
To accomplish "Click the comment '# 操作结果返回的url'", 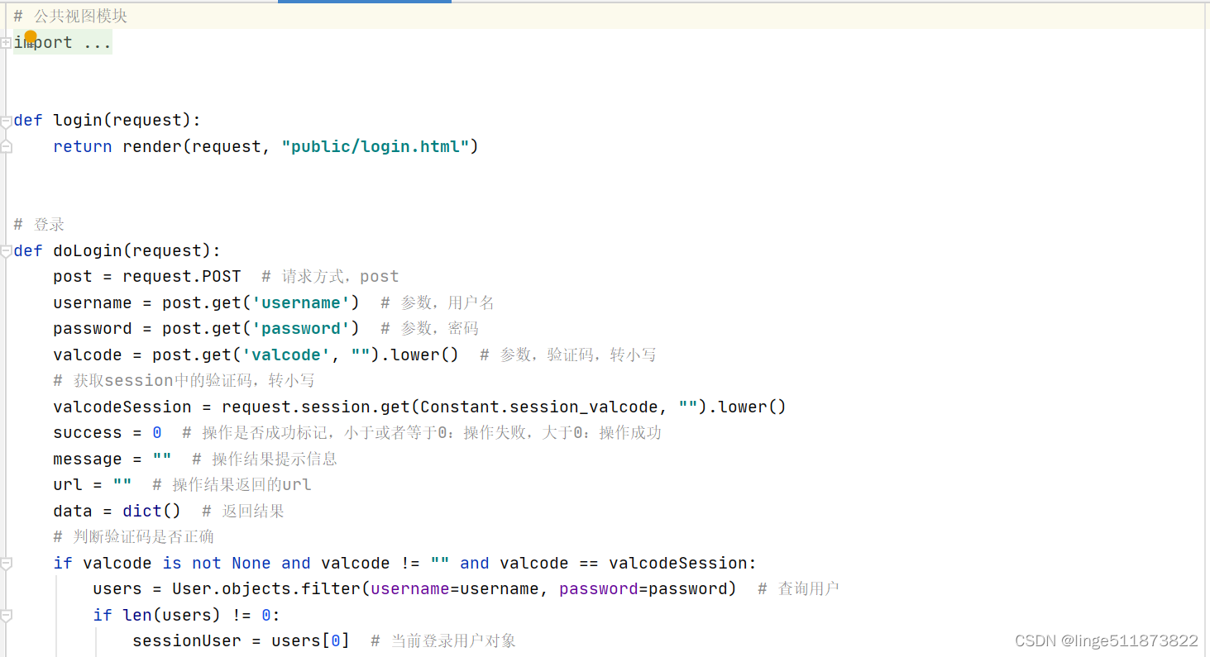I will 232,485.
